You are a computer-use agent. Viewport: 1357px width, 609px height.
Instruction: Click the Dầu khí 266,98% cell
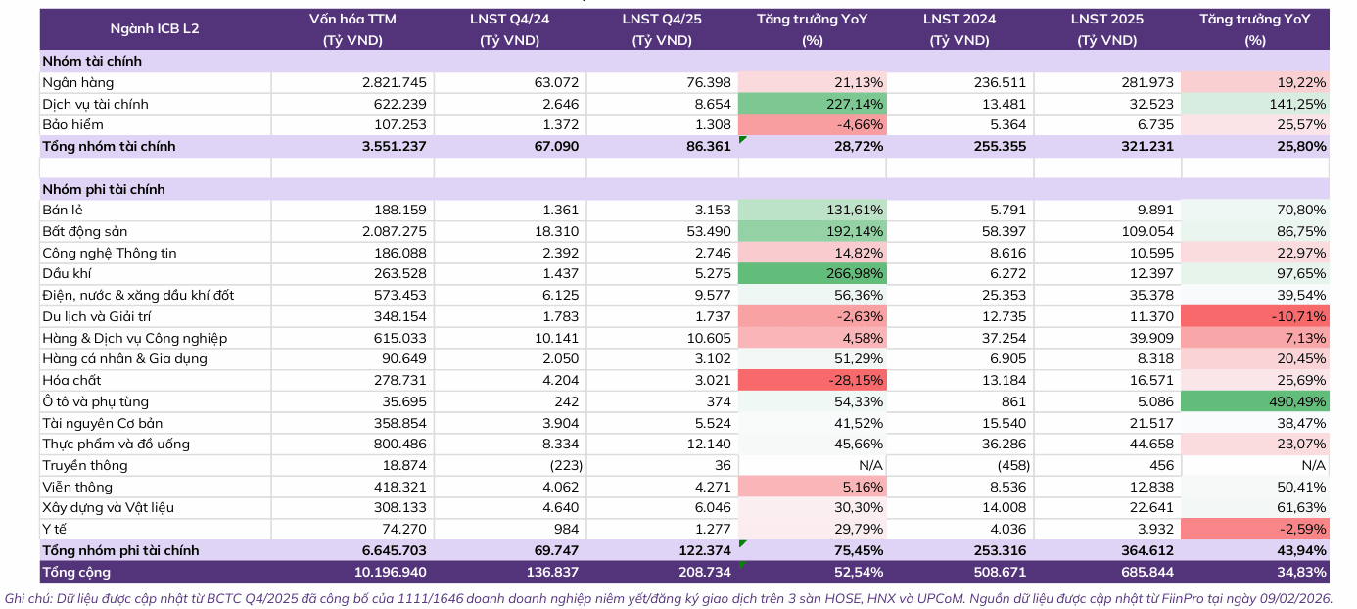[x=813, y=274]
